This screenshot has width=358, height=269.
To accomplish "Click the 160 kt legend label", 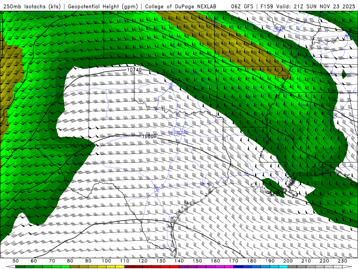I will click(216, 261).
